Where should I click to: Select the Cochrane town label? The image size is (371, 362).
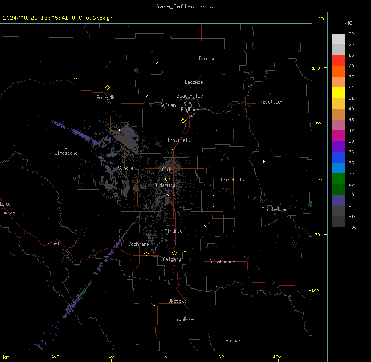(139, 244)
